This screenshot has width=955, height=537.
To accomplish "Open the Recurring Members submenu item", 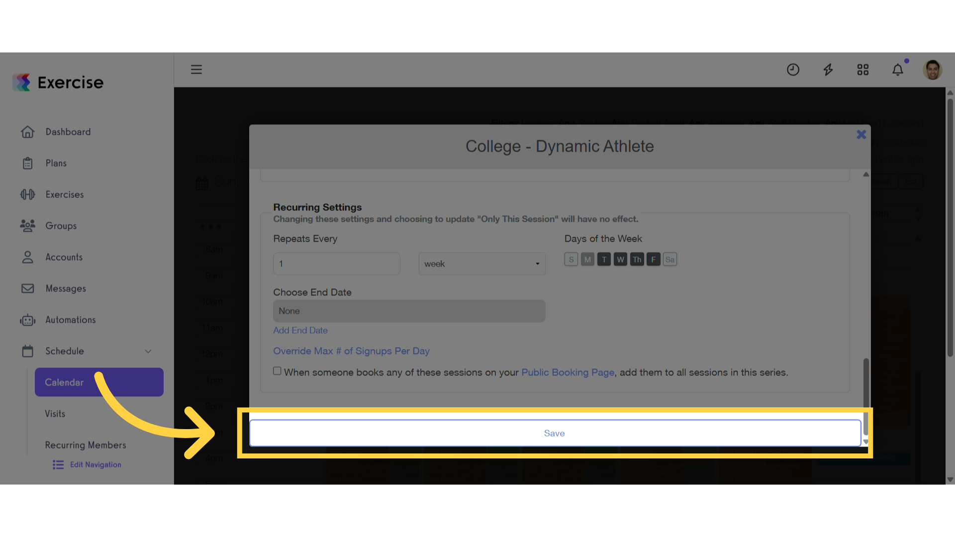I will (x=86, y=445).
